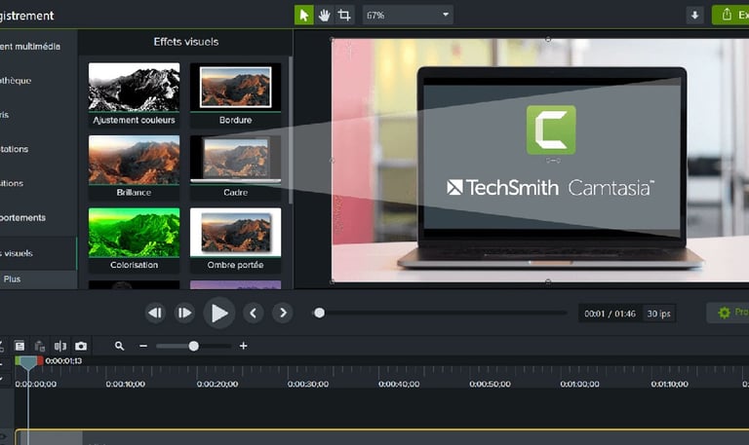Expand the Plus section in the sidebar
The width and height of the screenshot is (749, 445).
12,278
